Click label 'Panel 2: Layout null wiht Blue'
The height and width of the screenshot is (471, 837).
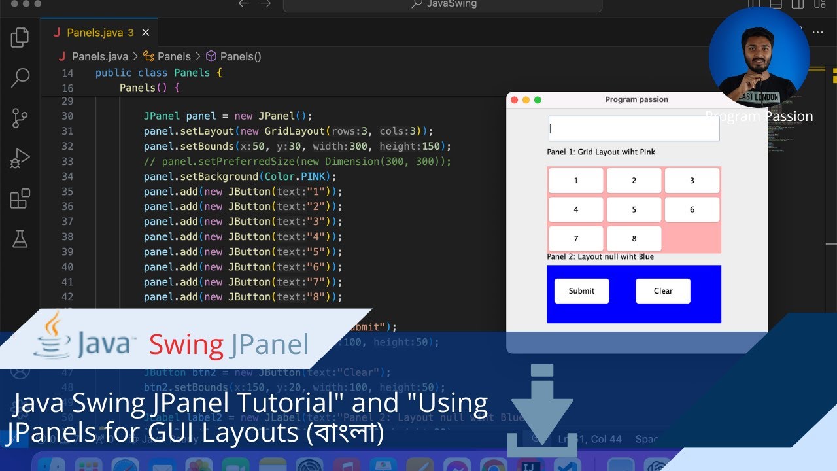click(600, 256)
